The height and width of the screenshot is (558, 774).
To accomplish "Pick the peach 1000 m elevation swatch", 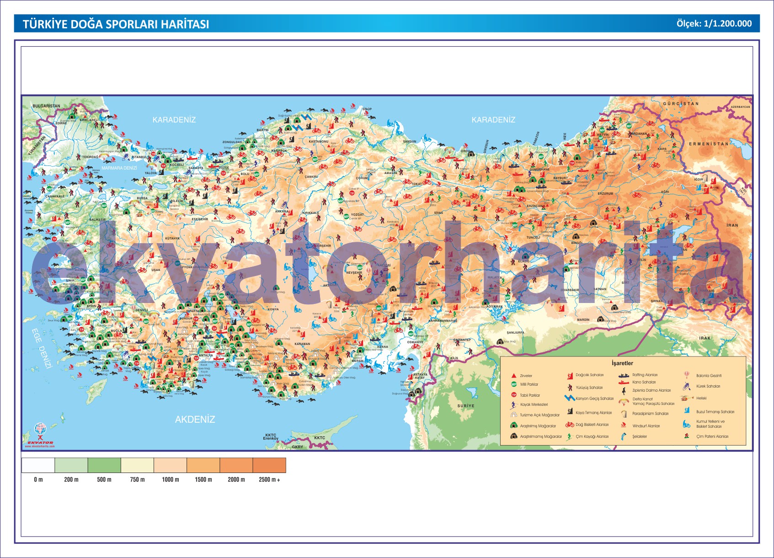I will click(170, 465).
